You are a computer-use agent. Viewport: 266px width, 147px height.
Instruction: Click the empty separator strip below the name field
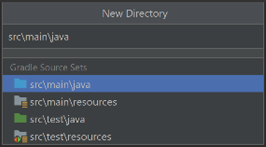pyautogui.click(x=133, y=53)
